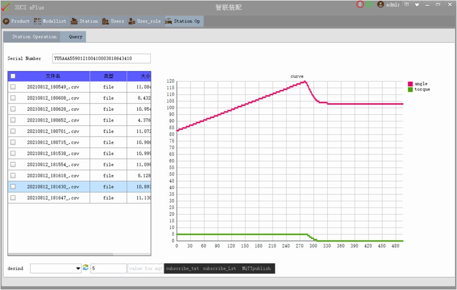The height and width of the screenshot is (290, 457).
Task: Toggle the angle series legend swatch
Action: pyautogui.click(x=410, y=84)
